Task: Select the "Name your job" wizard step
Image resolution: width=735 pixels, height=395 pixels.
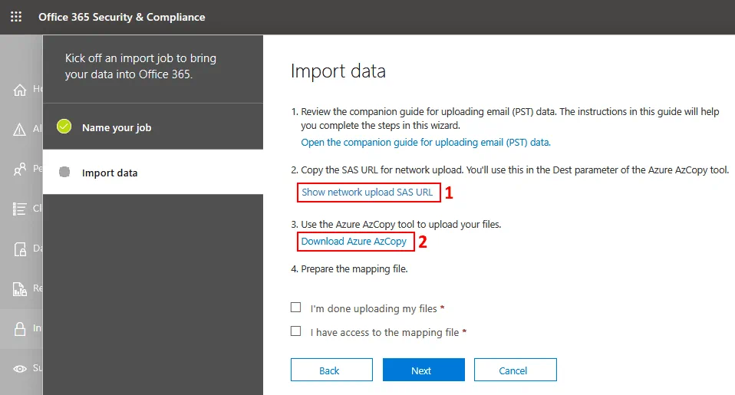Action: coord(117,128)
